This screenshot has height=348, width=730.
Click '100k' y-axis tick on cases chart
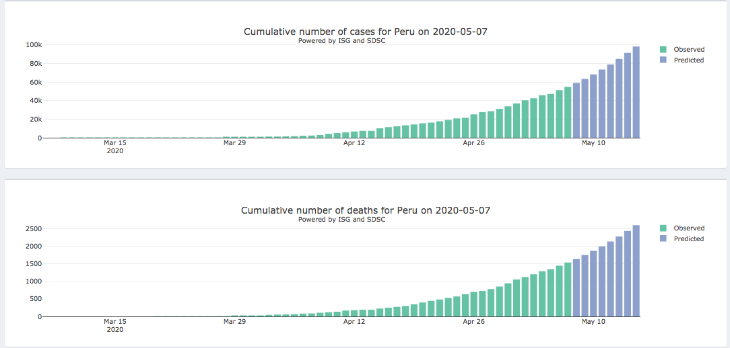tap(34, 45)
